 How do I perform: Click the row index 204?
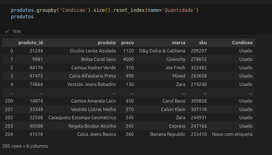tap(9, 134)
